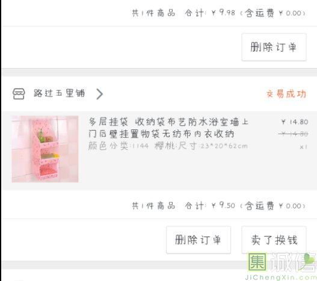Image resolution: width=317 pixels, height=281 pixels.
Task: Delete the ¥9.98 order using 删除订单
Action: pos(274,47)
